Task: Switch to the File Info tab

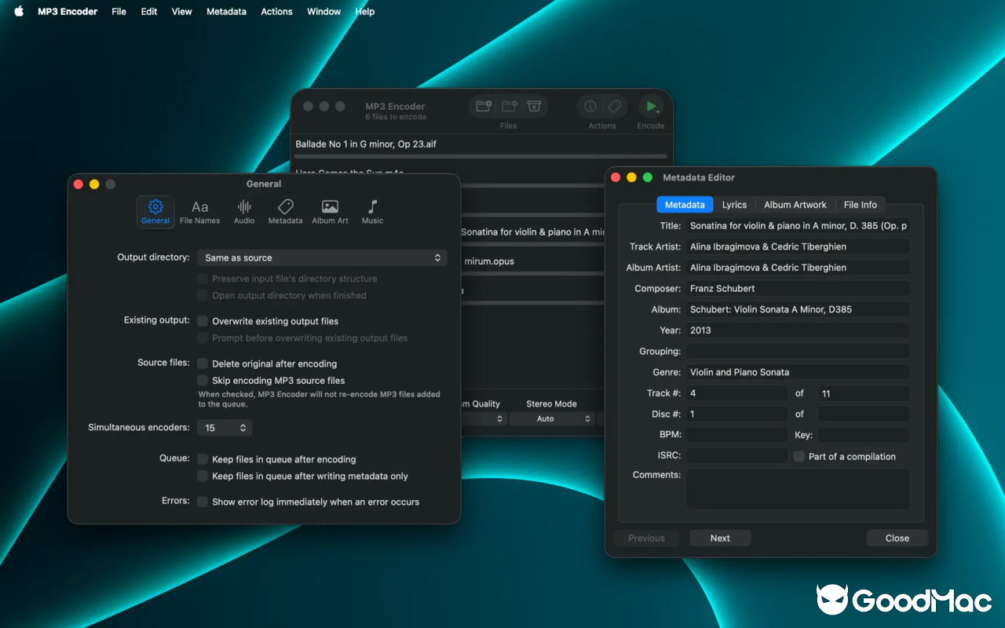Action: 861,205
